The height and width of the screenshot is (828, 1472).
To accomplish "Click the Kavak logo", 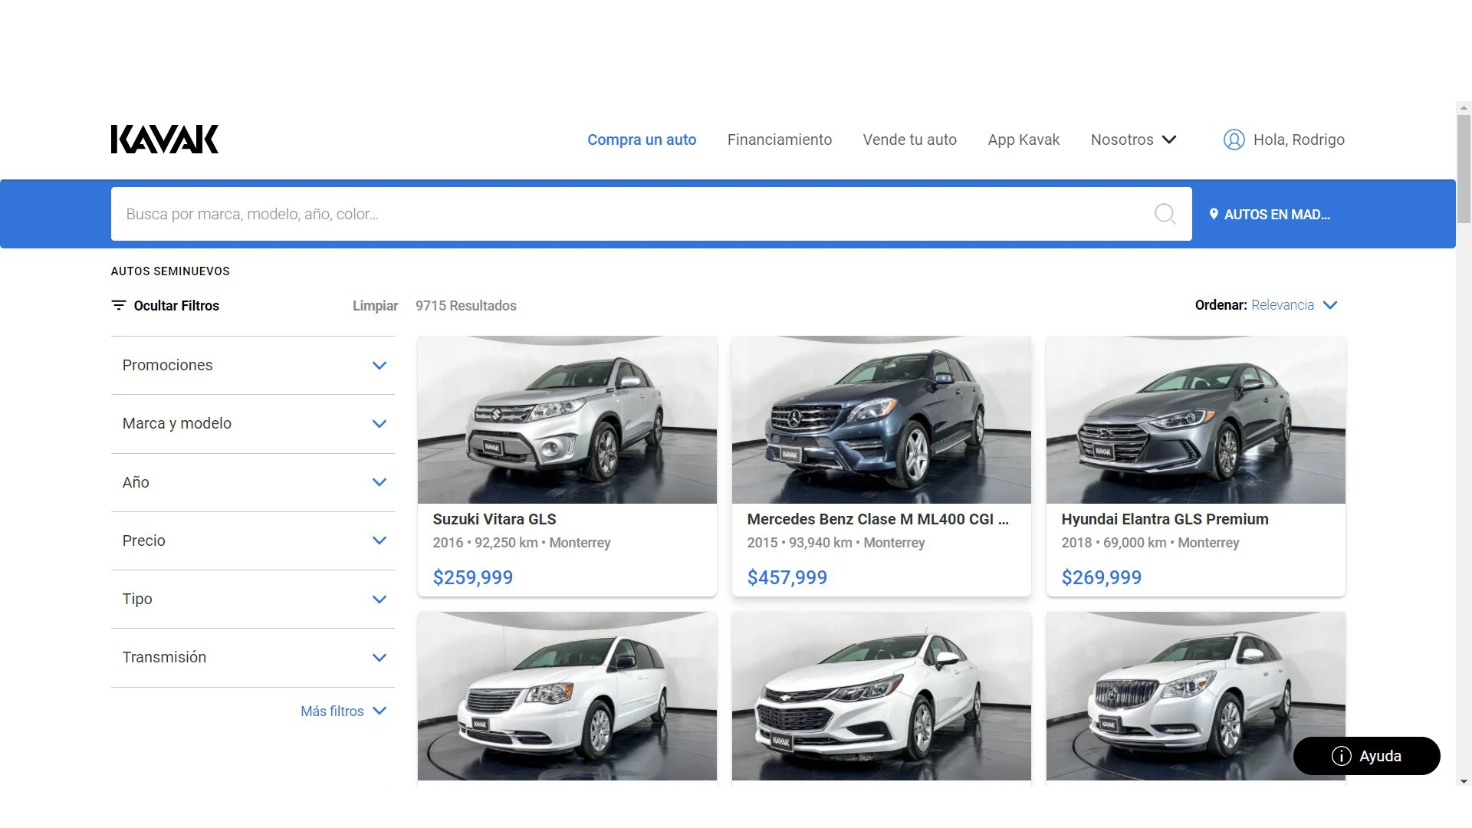I will click(165, 140).
